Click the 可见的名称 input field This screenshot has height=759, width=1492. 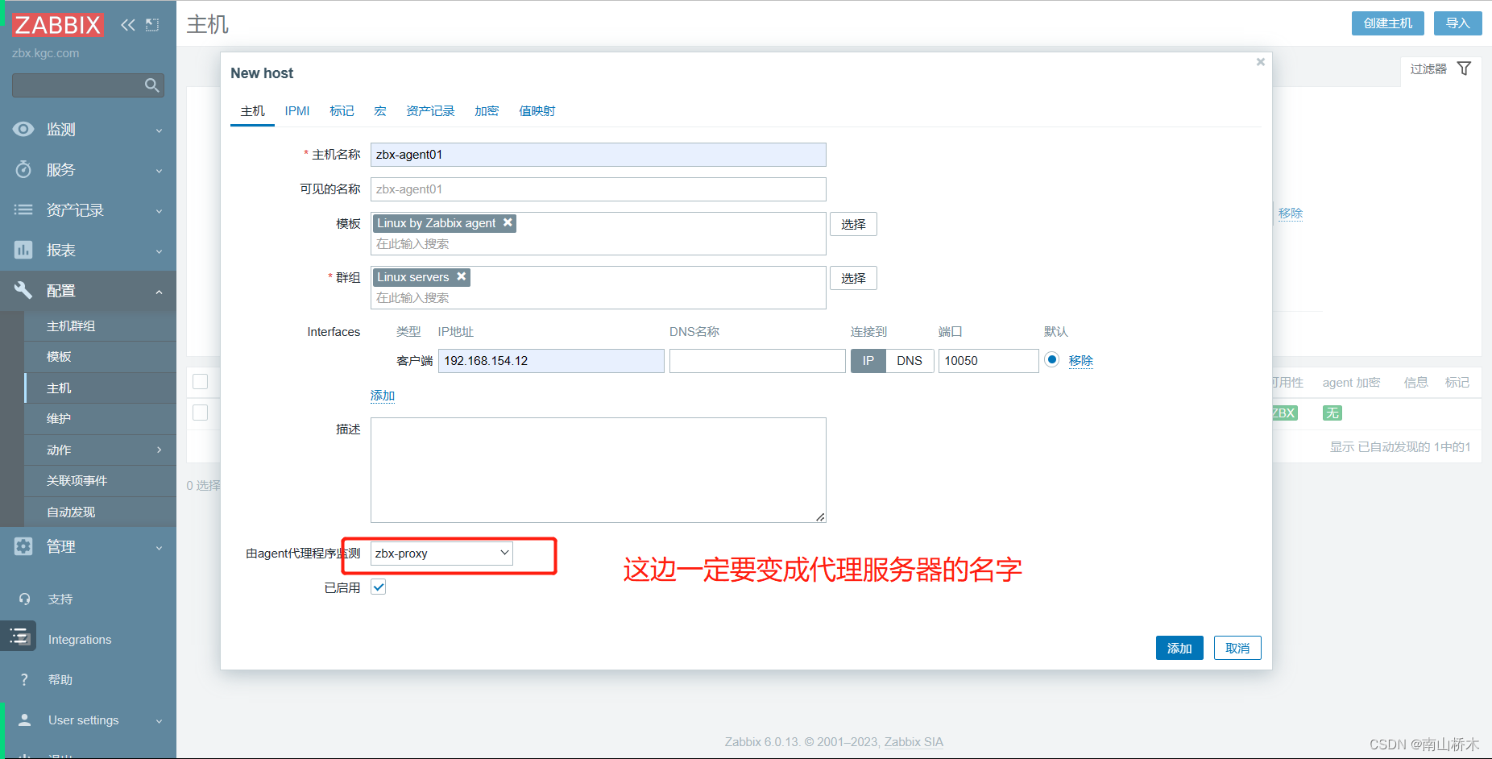(x=599, y=189)
